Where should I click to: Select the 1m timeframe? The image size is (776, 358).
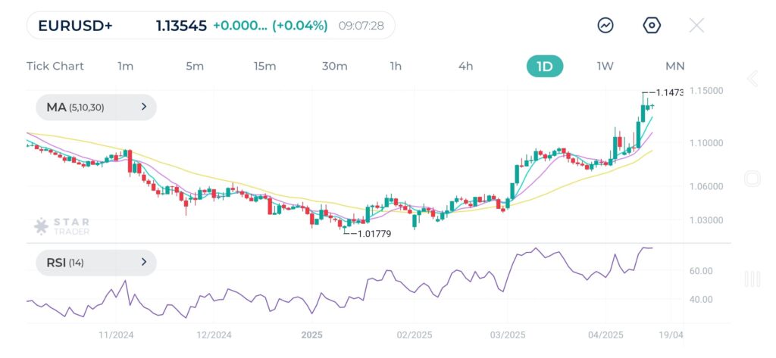click(x=126, y=67)
